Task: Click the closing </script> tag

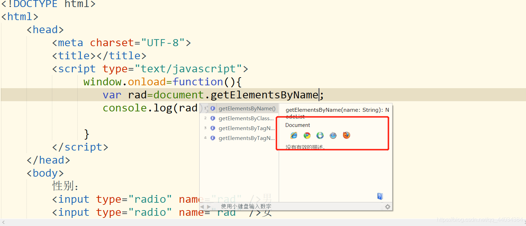Action: [x=80, y=147]
